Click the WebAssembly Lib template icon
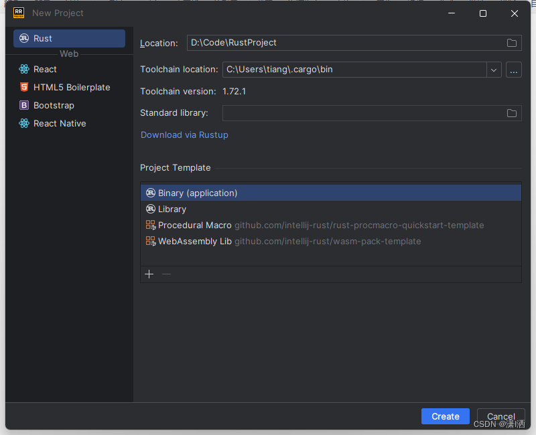 pyautogui.click(x=151, y=242)
